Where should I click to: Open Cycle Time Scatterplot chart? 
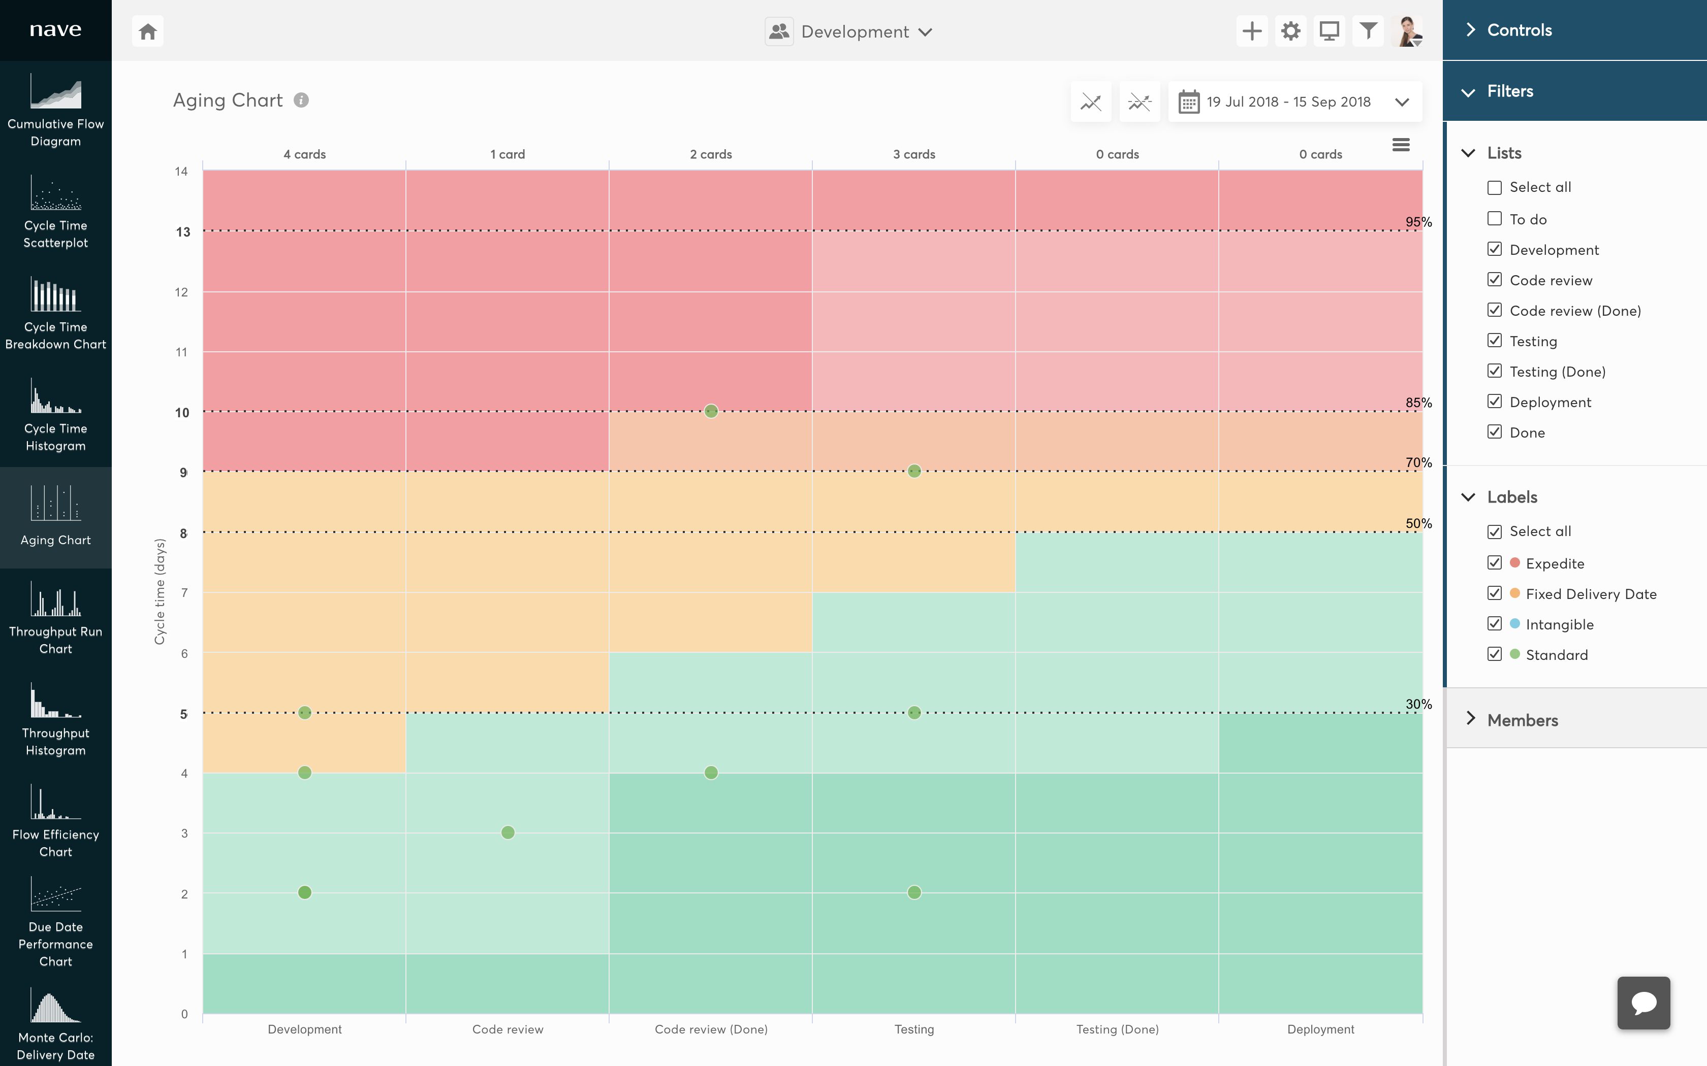pos(56,212)
